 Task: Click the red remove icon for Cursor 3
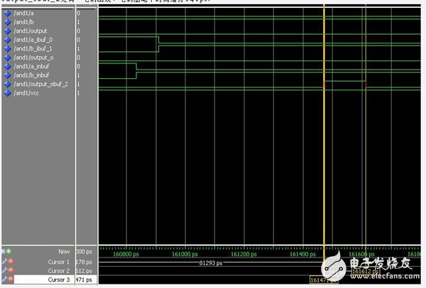(10, 280)
